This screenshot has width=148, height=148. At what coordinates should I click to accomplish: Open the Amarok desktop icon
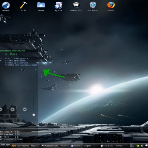point(6,6)
